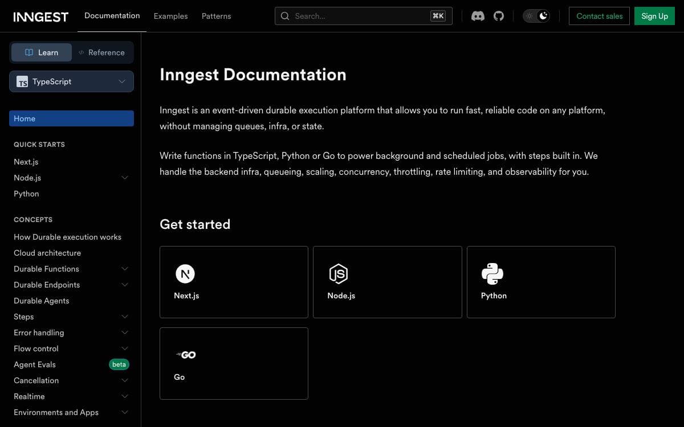
Task: Click the ⌘K shortcut badge
Action: (x=438, y=16)
